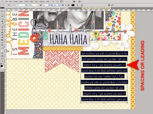The width and height of the screenshot is (153, 114).
Task: Cancel the current text edits
Action: (109, 5)
